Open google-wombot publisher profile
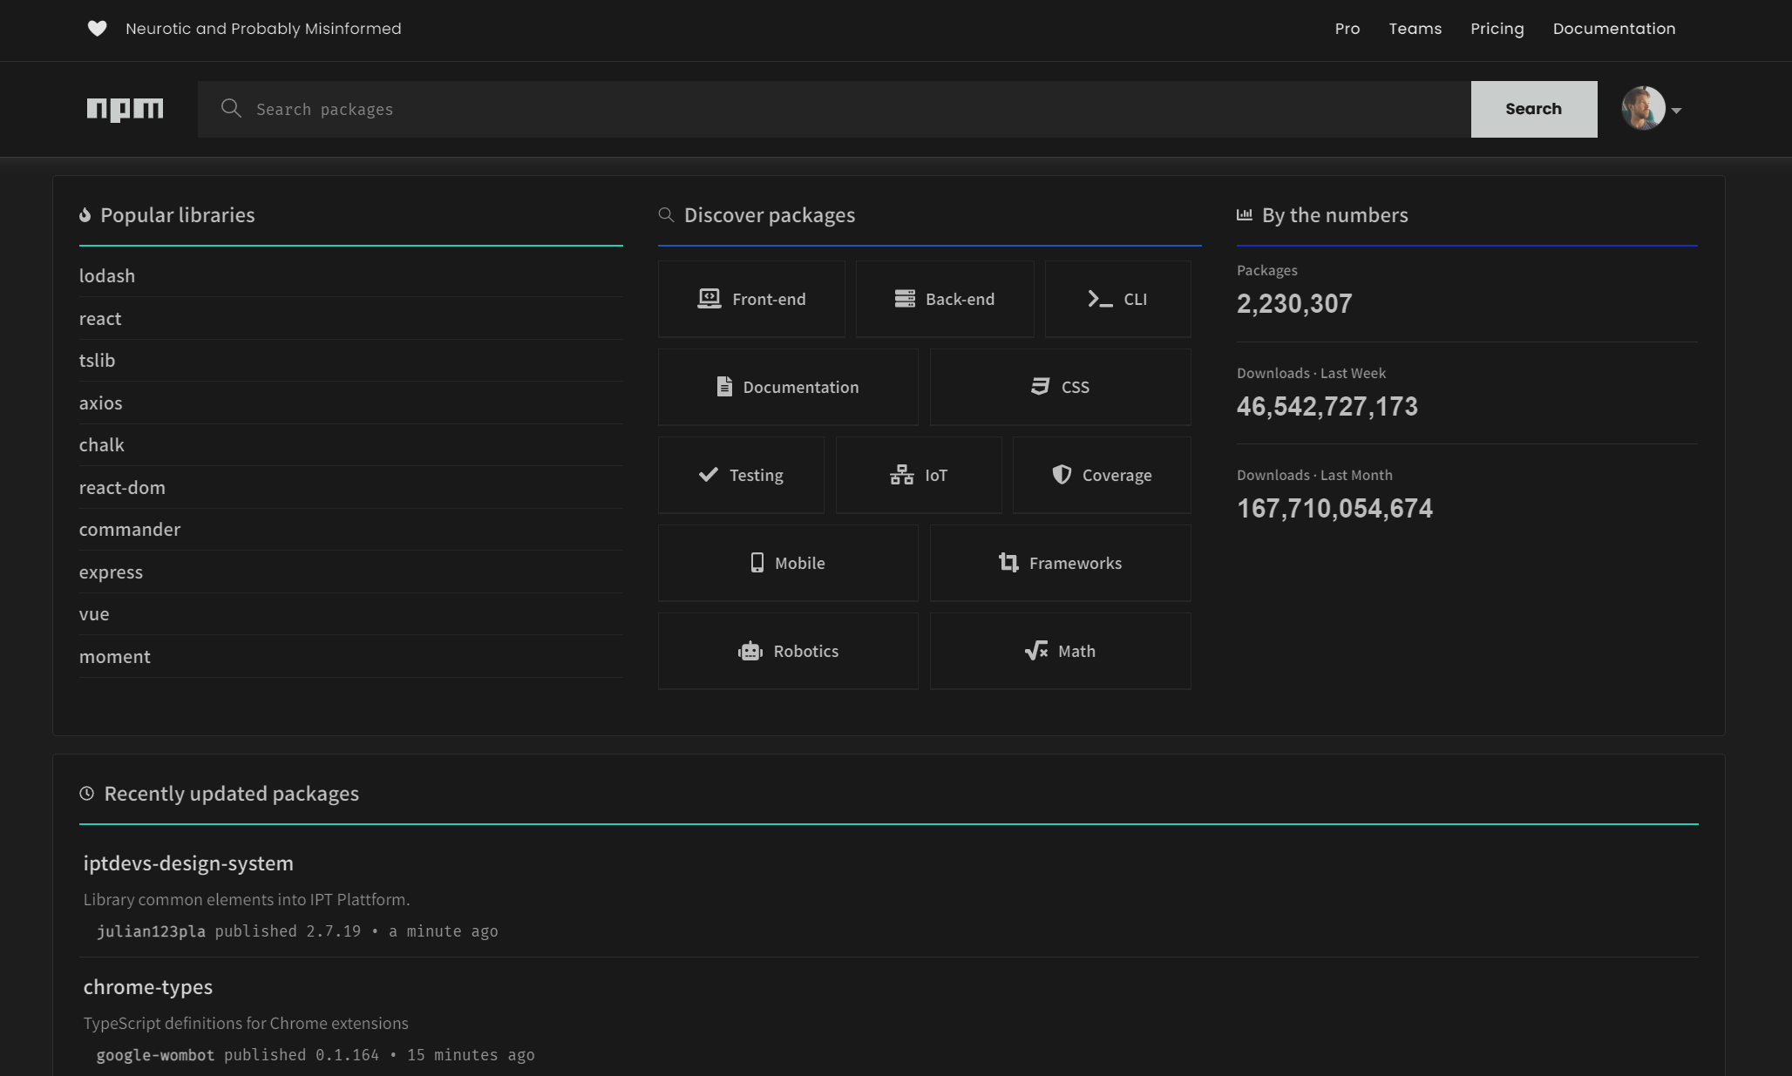1792x1076 pixels. tap(155, 1054)
